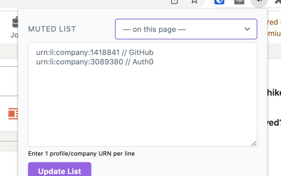Image resolution: width=281 pixels, height=176 pixels.
Task: Click the text area resize handle
Action: pos(254,143)
